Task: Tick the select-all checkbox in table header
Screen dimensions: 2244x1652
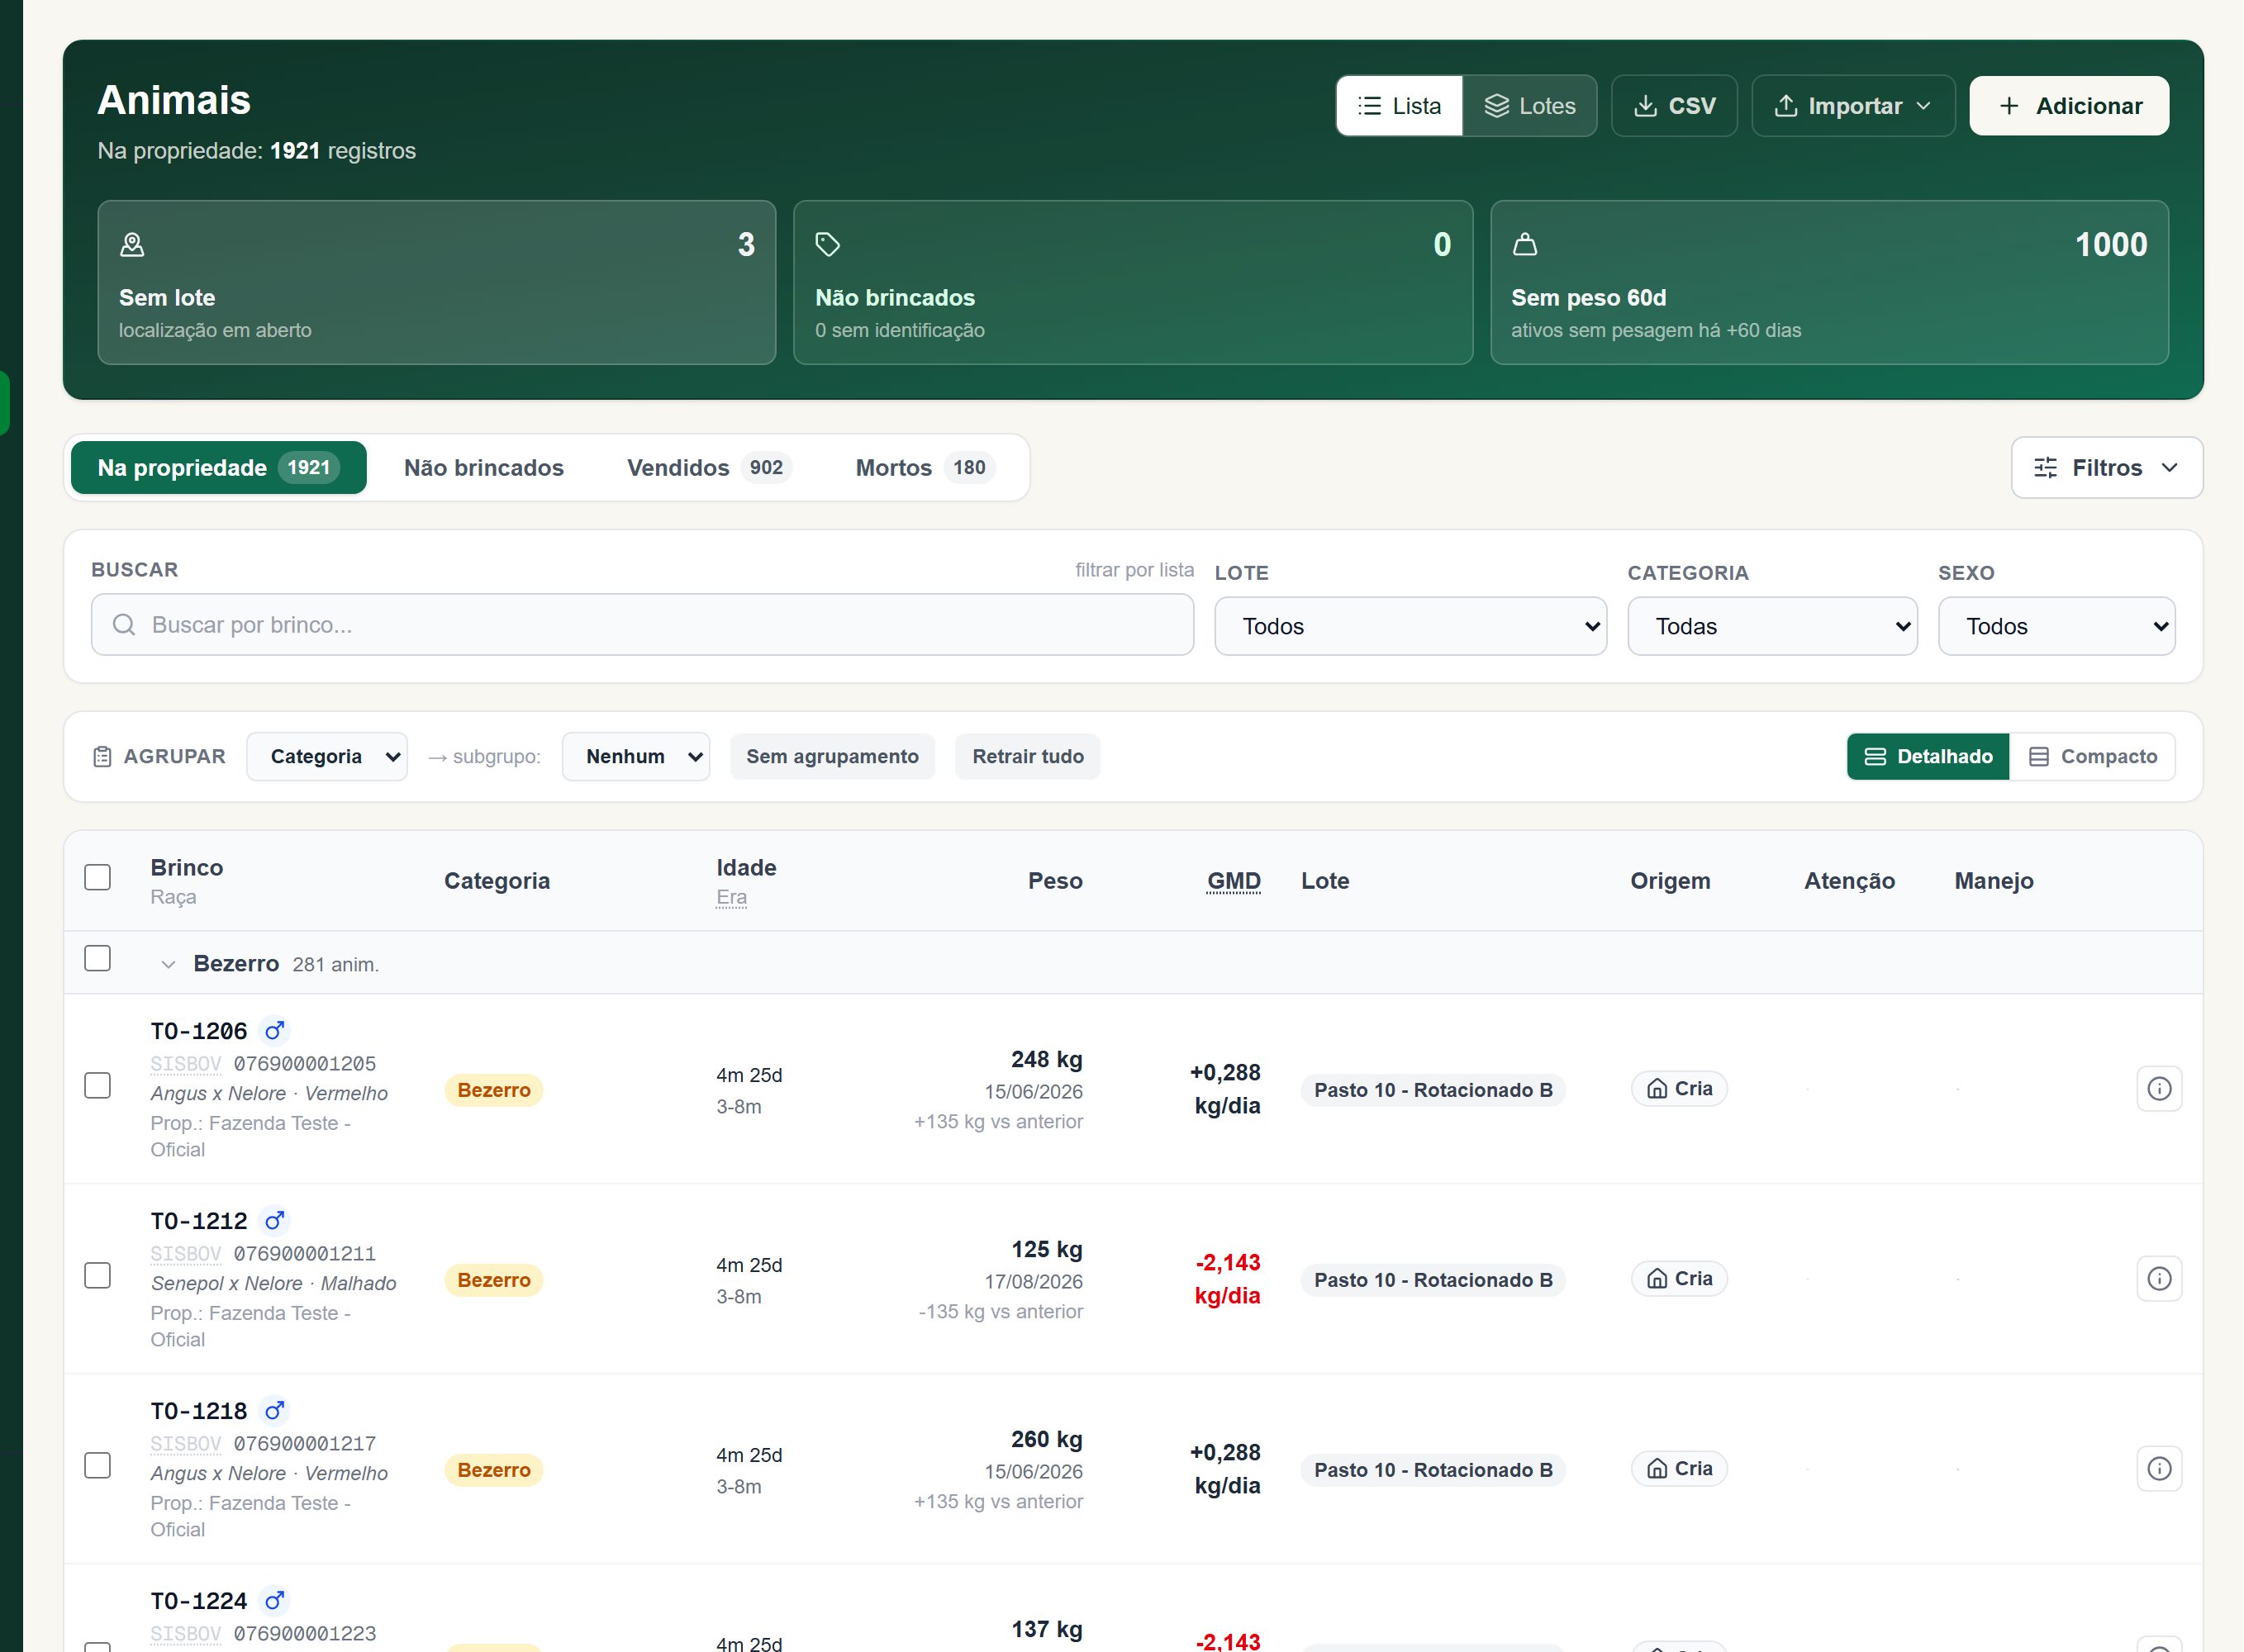Action: click(98, 877)
